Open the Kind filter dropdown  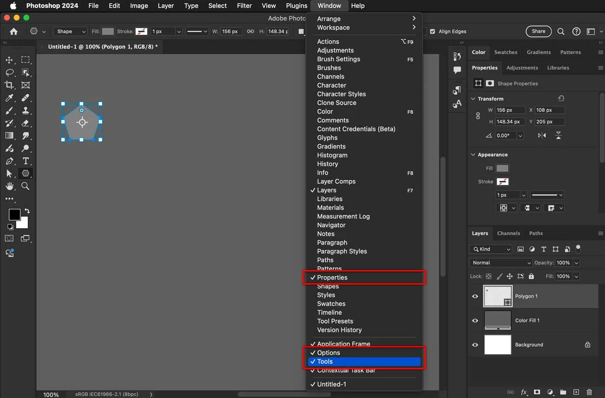point(491,249)
